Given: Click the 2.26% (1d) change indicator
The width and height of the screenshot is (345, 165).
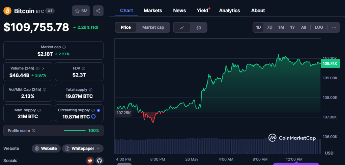Looking at the screenshot, I should coord(86,28).
